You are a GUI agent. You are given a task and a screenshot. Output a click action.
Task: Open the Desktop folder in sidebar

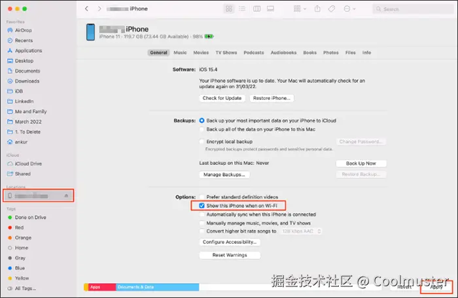(x=20, y=61)
